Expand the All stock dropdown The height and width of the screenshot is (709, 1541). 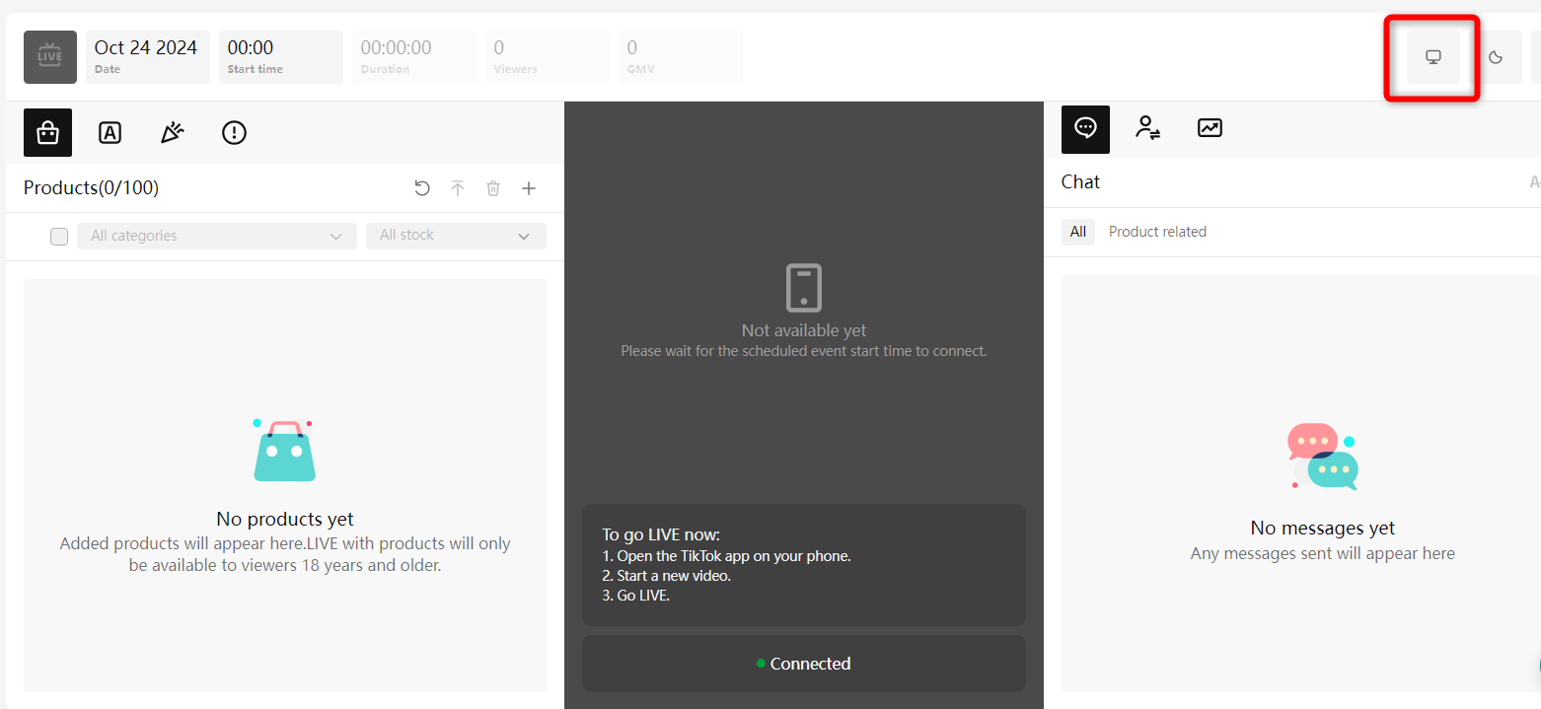[x=456, y=236]
